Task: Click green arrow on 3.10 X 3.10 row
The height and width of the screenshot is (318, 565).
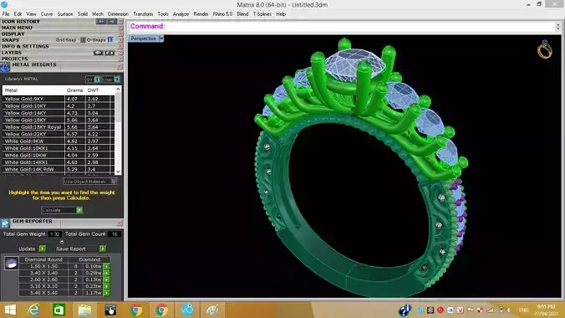Action: pyautogui.click(x=107, y=286)
